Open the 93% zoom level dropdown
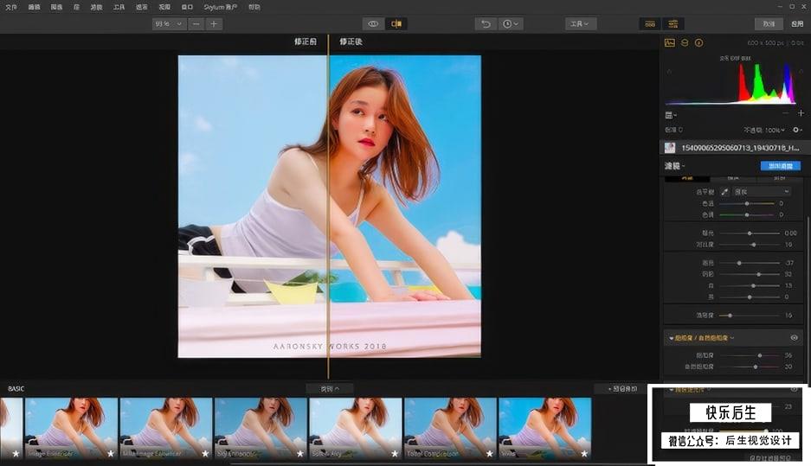 click(169, 23)
